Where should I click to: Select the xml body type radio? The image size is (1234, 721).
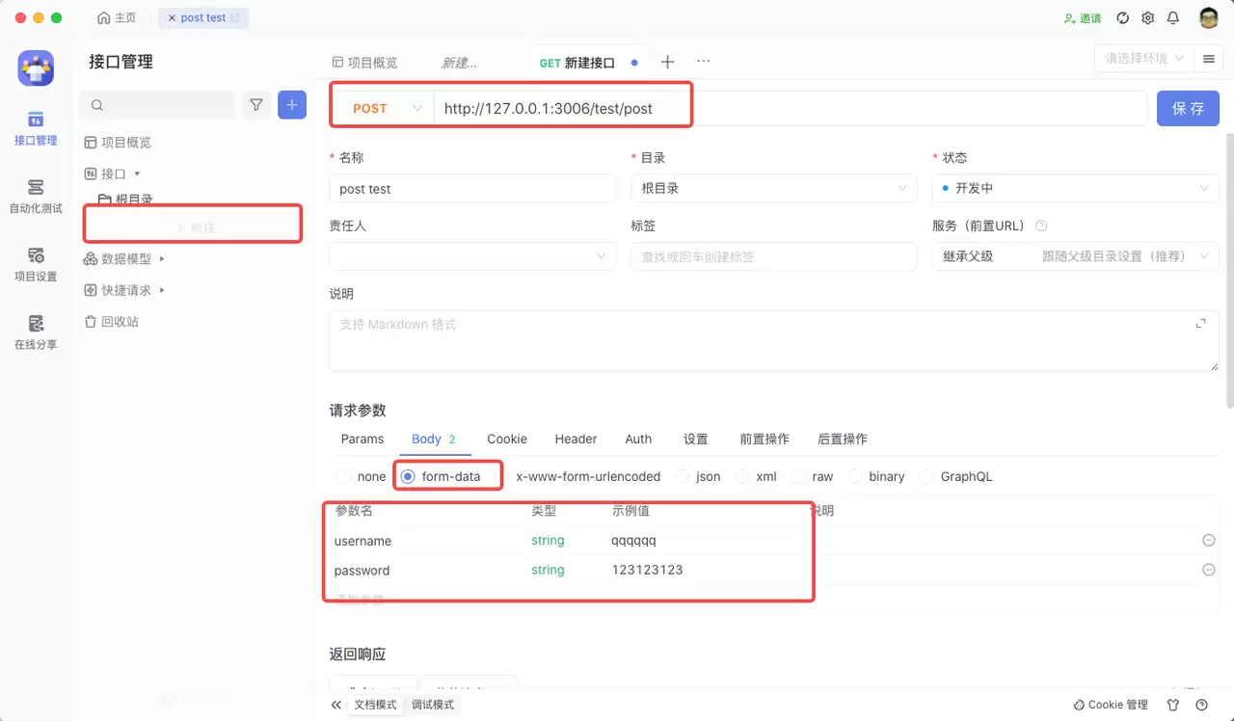click(x=742, y=476)
